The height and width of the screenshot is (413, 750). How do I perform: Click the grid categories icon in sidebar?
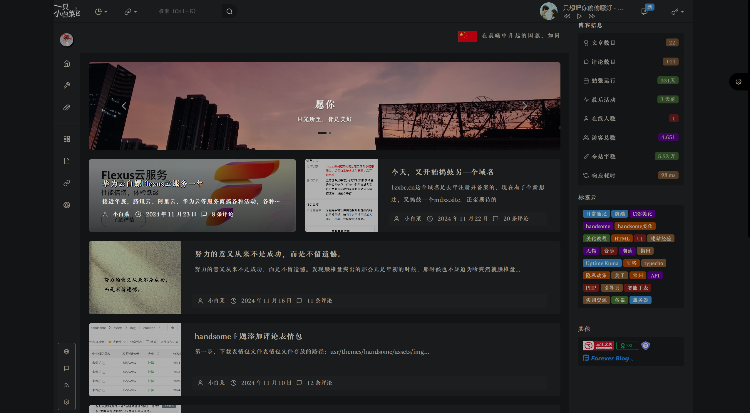click(x=66, y=139)
